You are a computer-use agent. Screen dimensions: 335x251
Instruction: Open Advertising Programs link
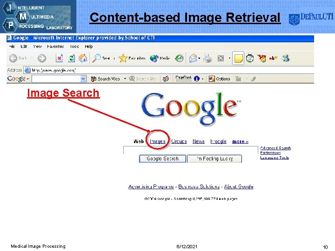click(x=151, y=186)
